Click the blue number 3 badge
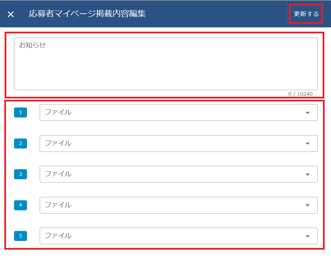 20,174
